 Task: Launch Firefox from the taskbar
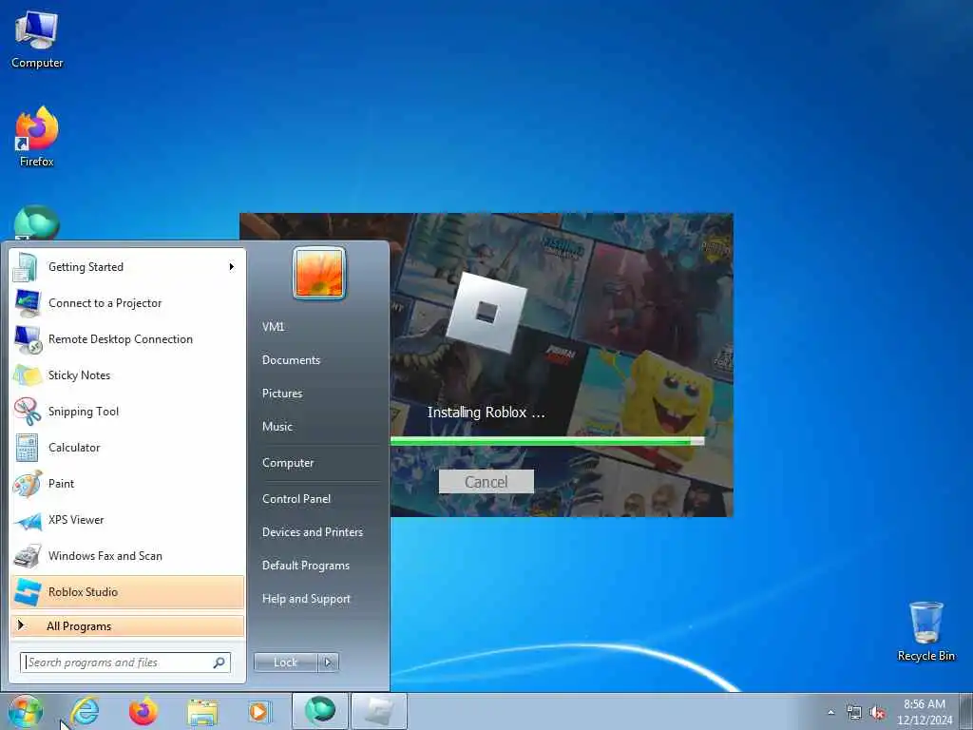click(x=143, y=711)
